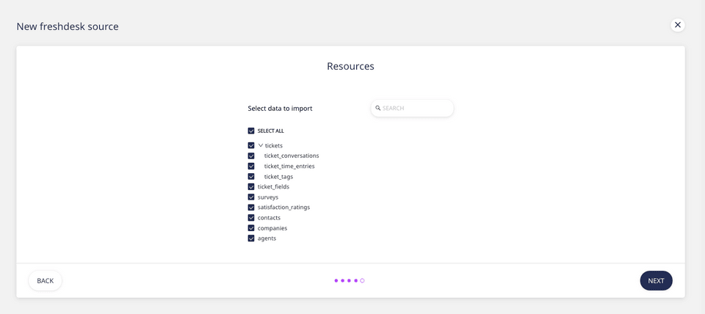Focus the Search resources field
The width and height of the screenshot is (705, 314).
click(x=412, y=109)
